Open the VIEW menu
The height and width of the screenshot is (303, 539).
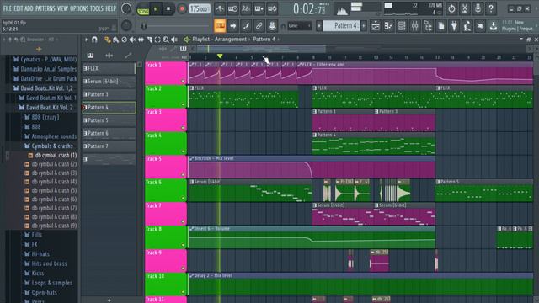pos(62,8)
